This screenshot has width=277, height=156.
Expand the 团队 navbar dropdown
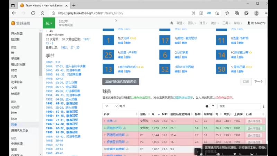click(x=192, y=23)
